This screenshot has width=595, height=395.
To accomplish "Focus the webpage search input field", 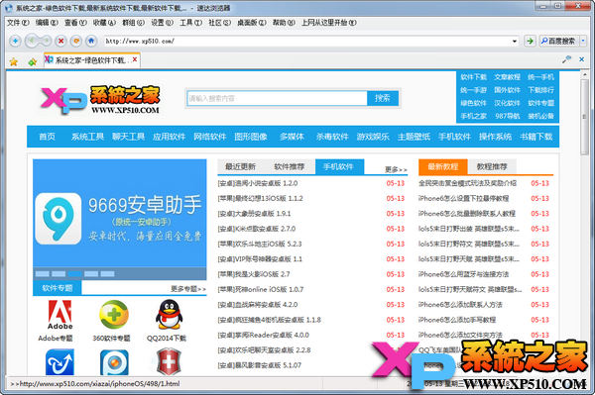I will click(277, 98).
